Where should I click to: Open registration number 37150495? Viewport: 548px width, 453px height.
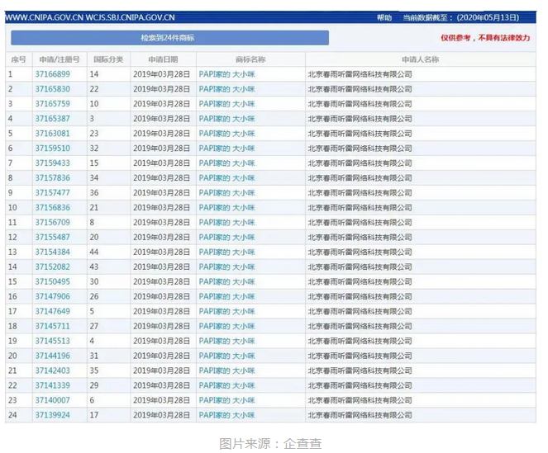[x=52, y=281]
